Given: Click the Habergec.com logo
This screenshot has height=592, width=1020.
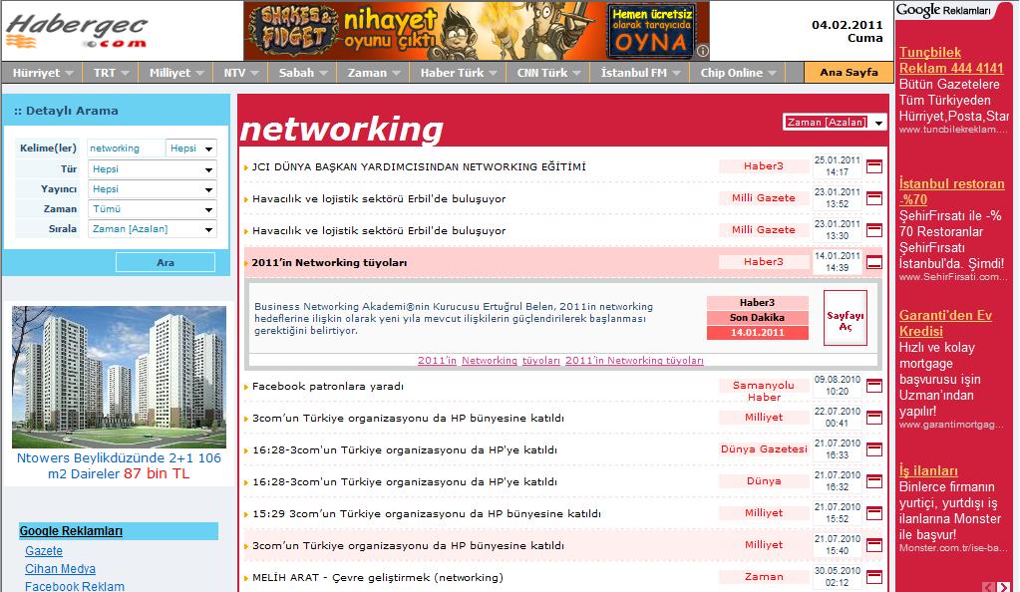Looking at the screenshot, I should pyautogui.click(x=77, y=31).
